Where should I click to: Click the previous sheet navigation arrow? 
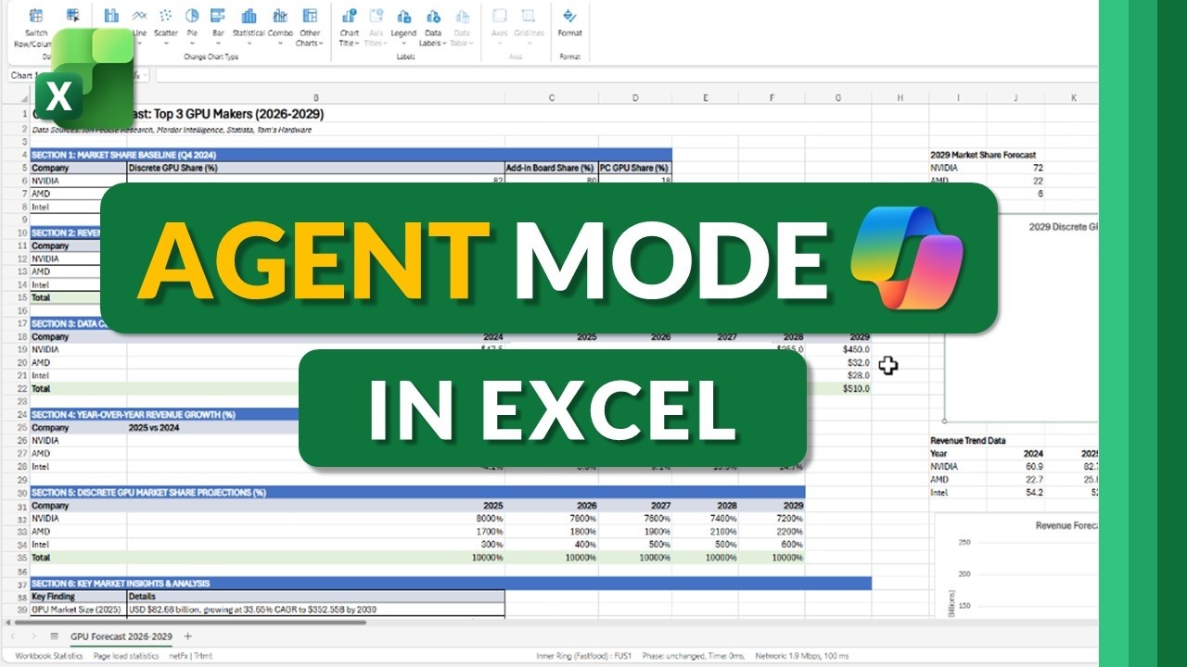pos(12,636)
